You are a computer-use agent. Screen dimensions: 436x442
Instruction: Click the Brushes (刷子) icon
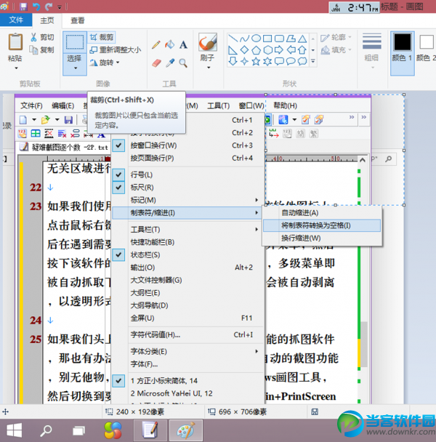pos(208,42)
